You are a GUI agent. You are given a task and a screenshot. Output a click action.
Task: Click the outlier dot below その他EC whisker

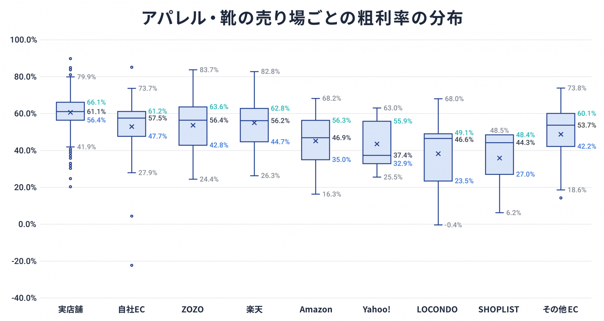coord(561,198)
